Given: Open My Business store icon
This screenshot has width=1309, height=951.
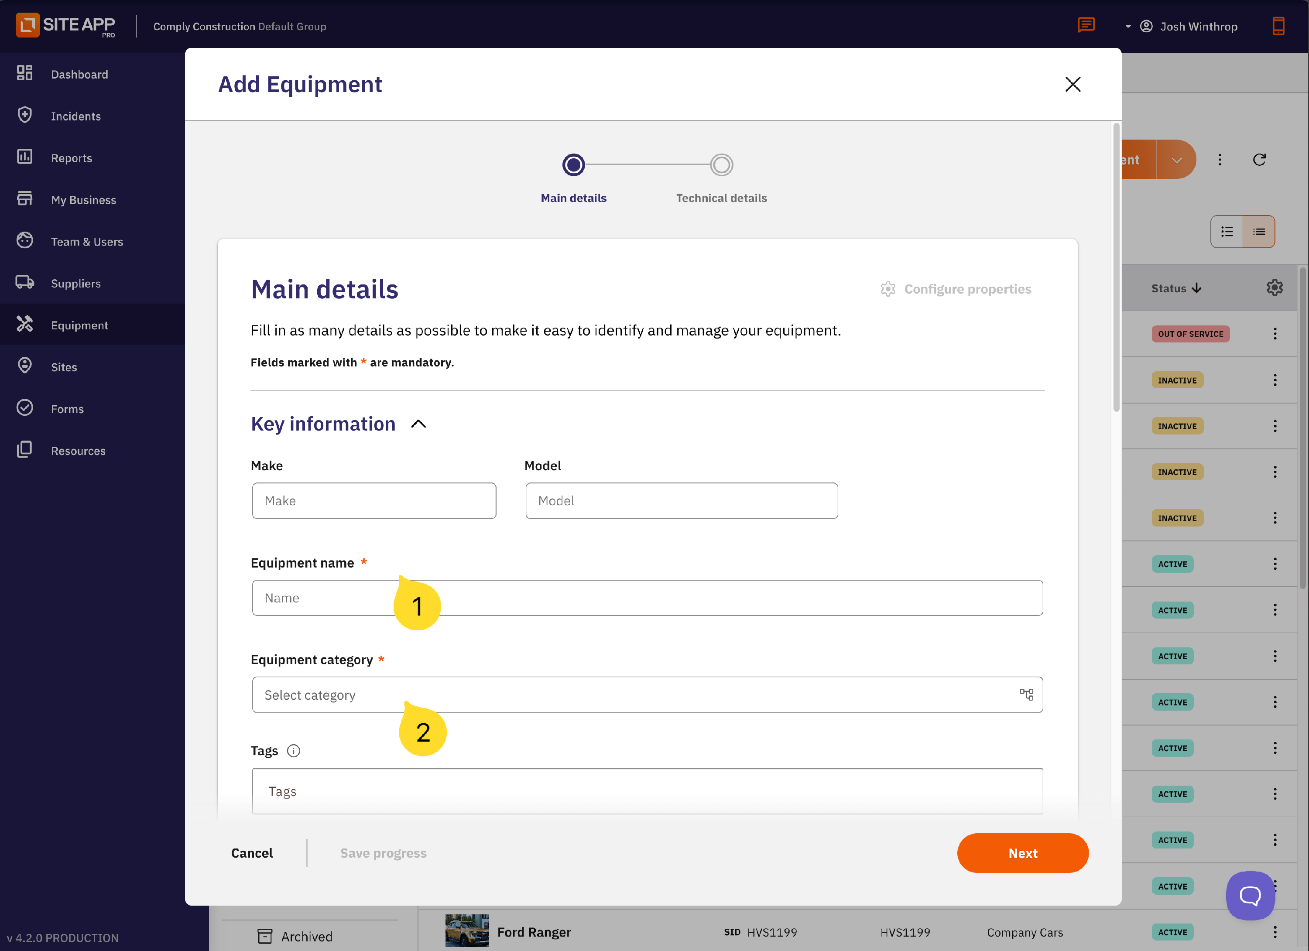Looking at the screenshot, I should coord(24,198).
